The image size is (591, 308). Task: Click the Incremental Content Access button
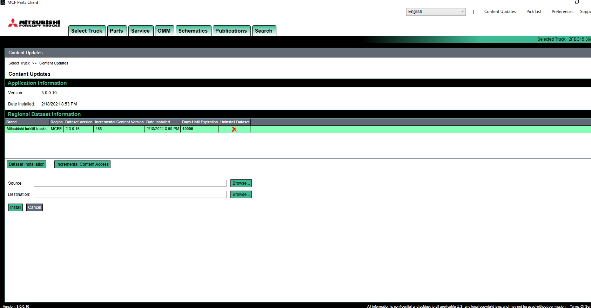point(82,164)
